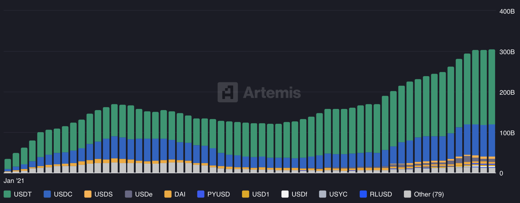
Task: Click the last bar's green USDT segment
Action: (x=492, y=87)
